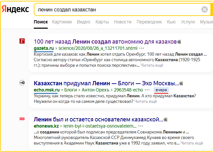Open the Блоги breadcrumb link
This screenshot has width=214, height=152.
[x=70, y=90]
